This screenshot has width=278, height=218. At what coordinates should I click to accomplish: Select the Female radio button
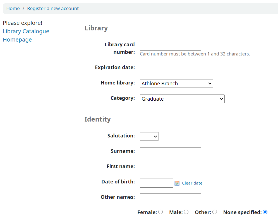tap(160, 212)
